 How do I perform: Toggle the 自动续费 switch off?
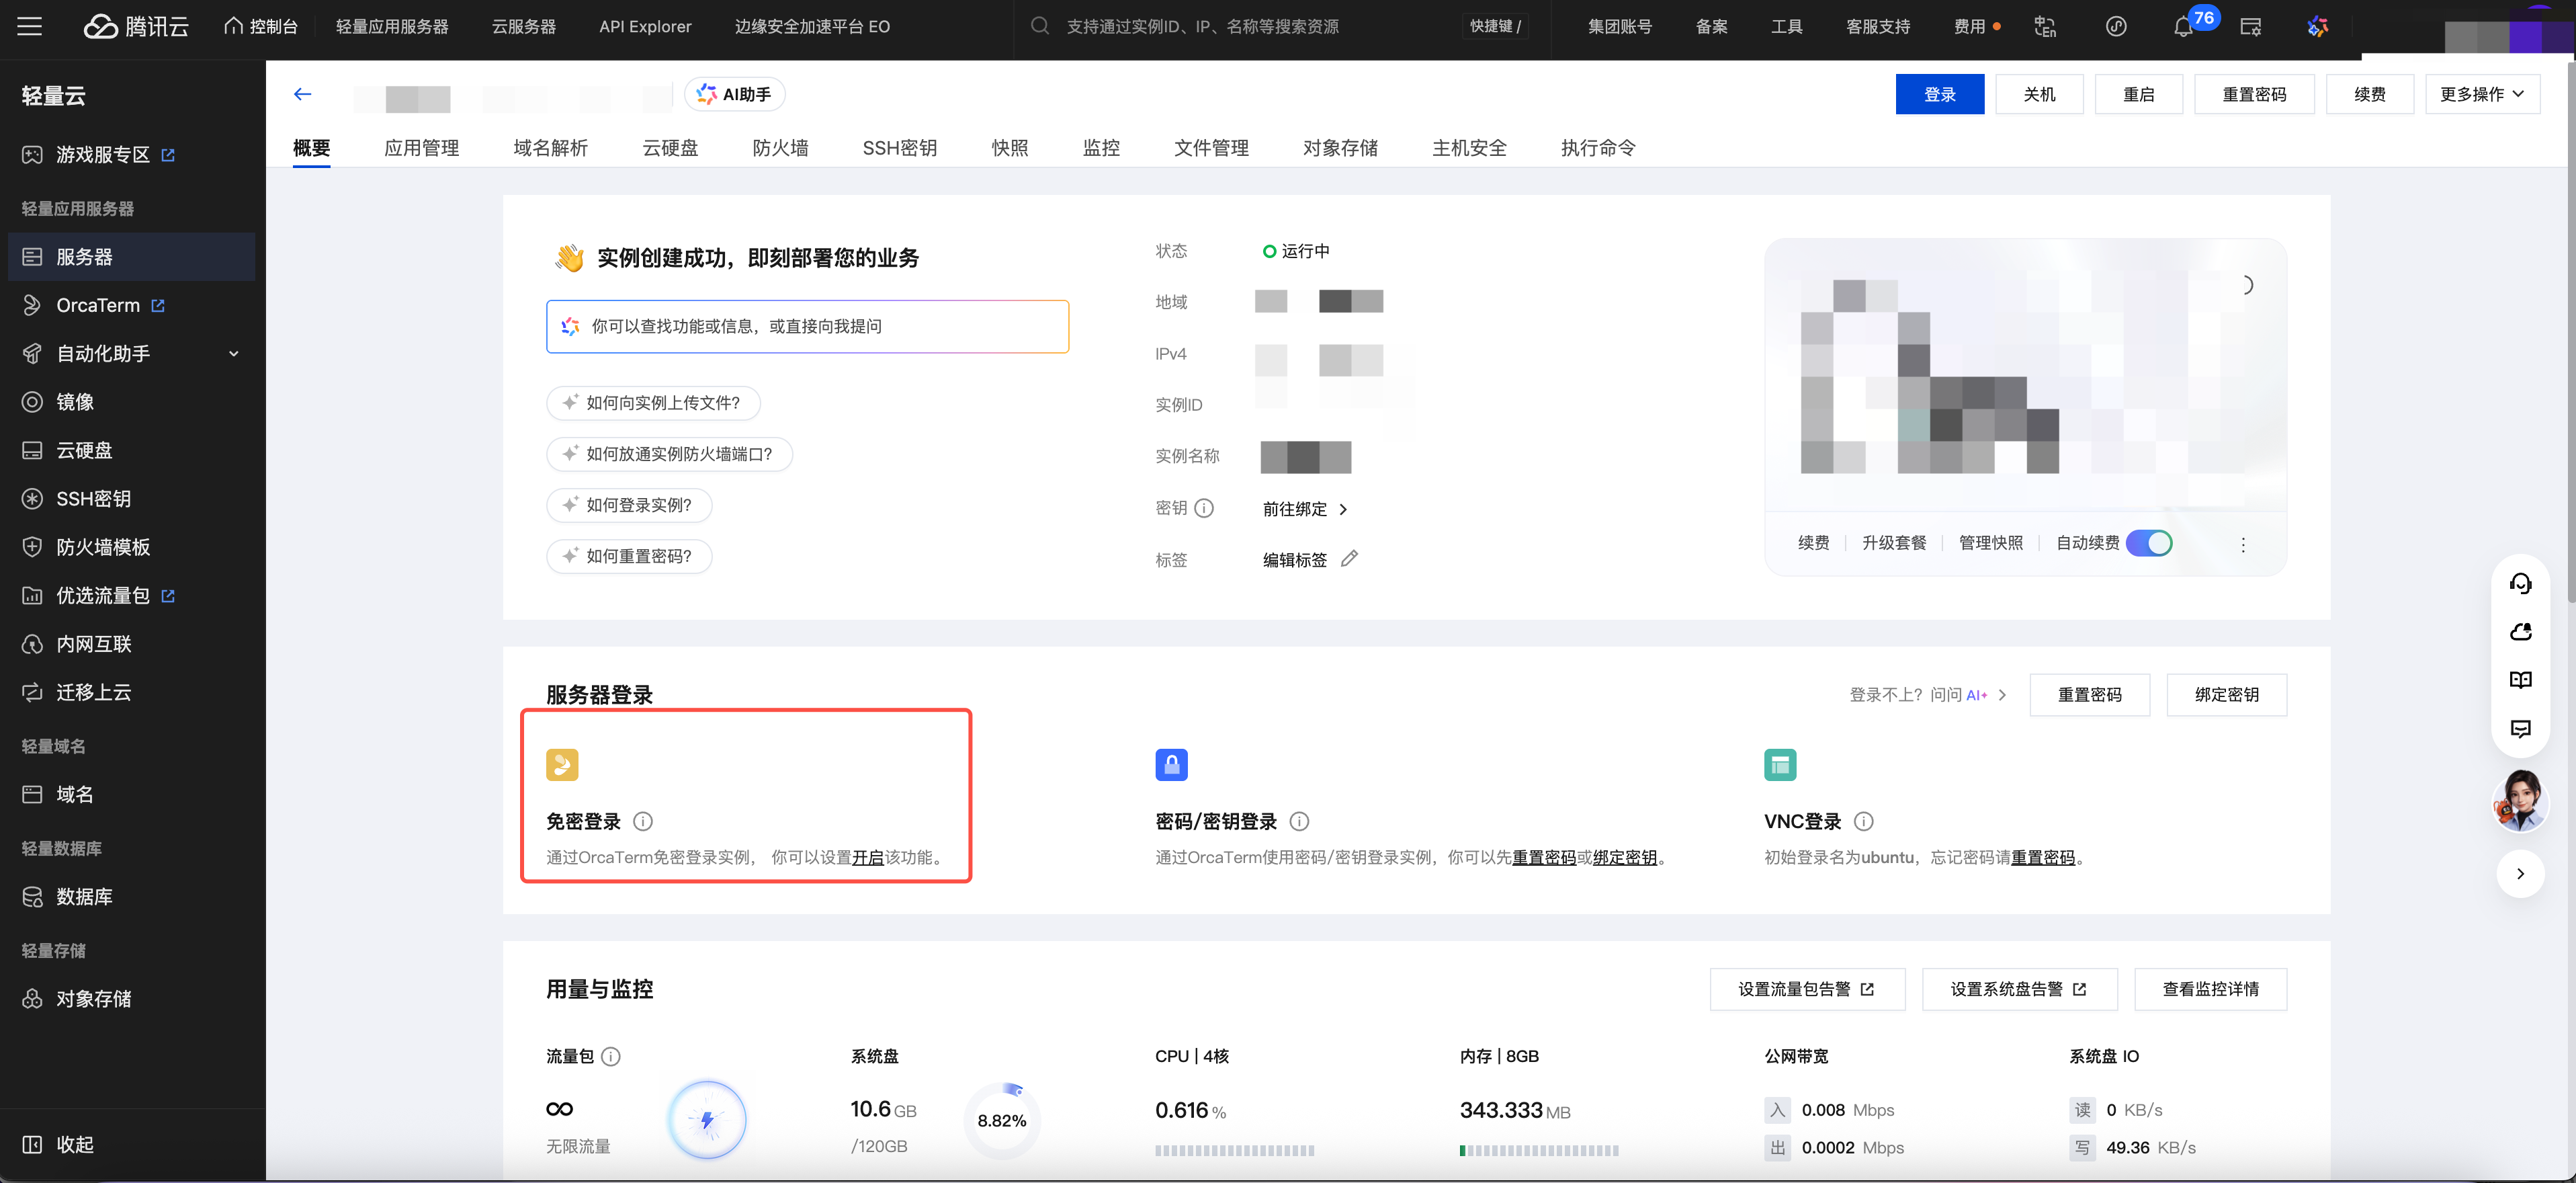coord(2148,543)
